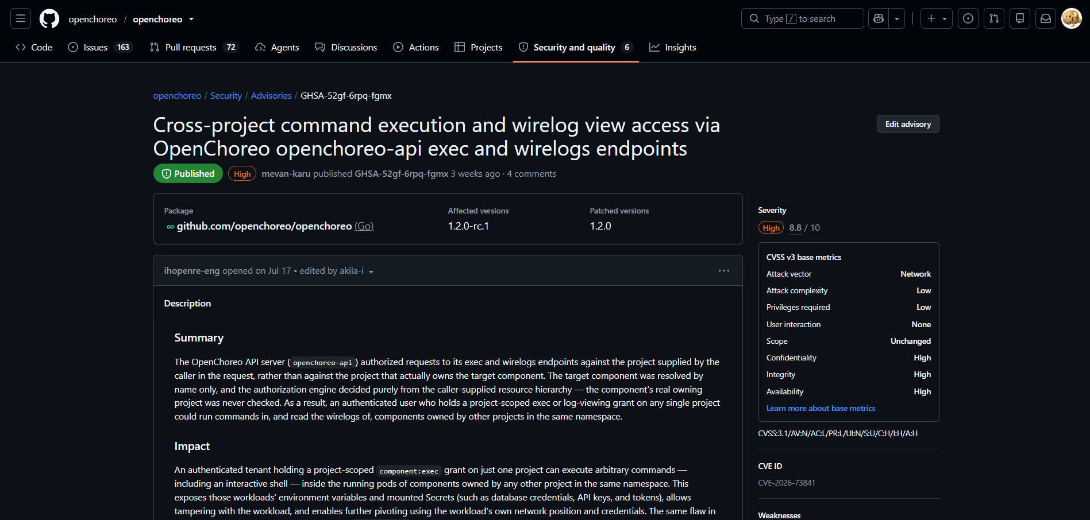Go to GitHub homepage via Octocat logo
The height and width of the screenshot is (520, 1090).
tap(49, 19)
